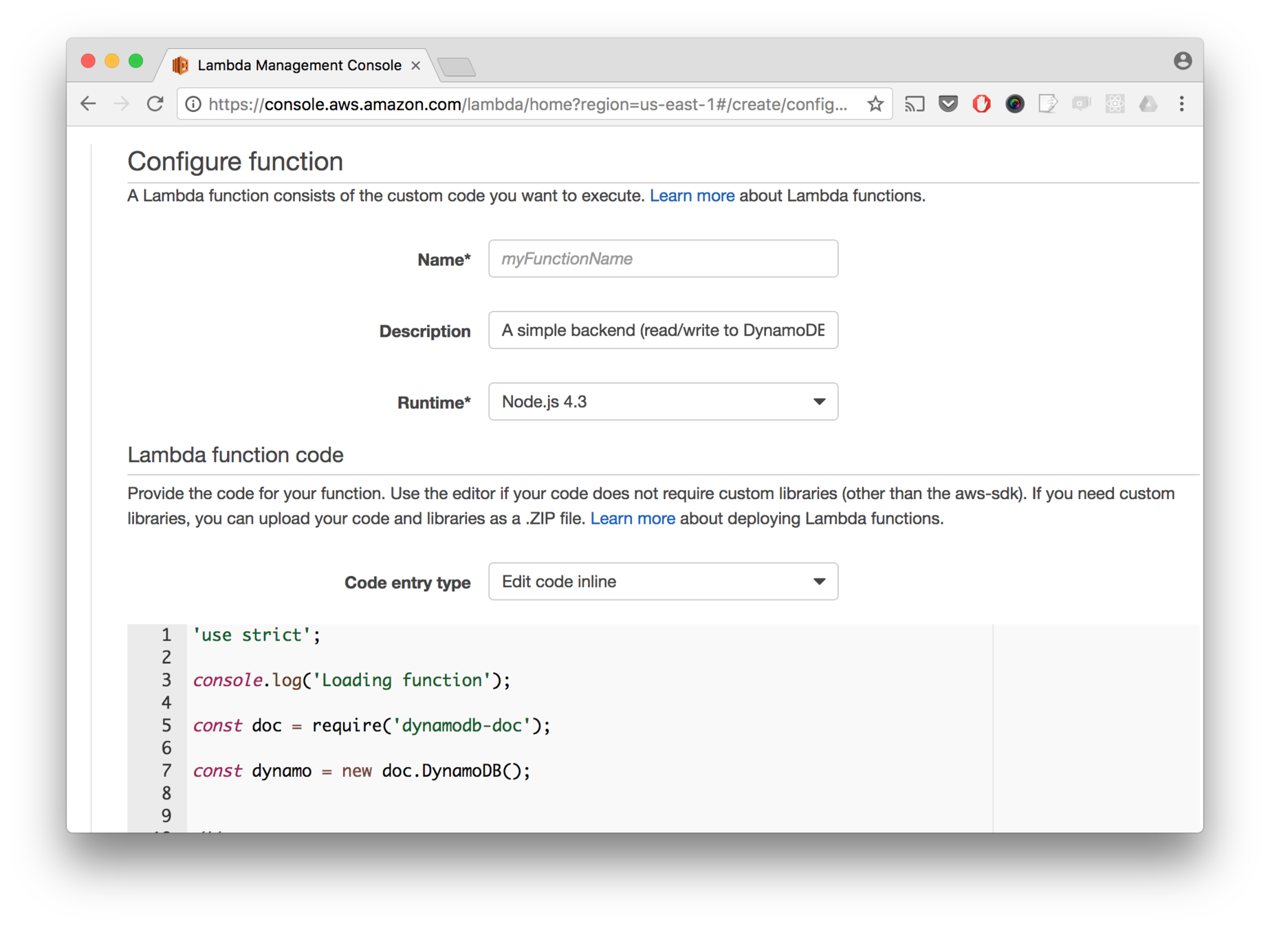
Task: Click the Description input field
Action: coord(663,330)
